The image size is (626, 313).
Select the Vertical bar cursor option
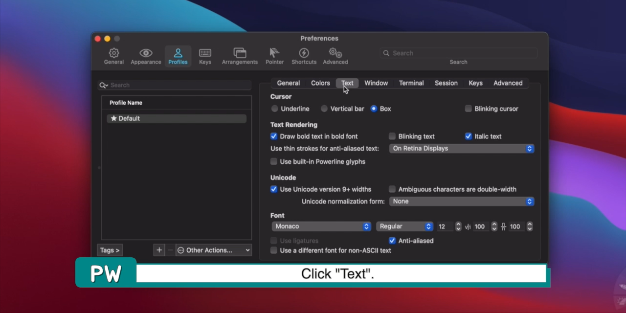click(324, 109)
